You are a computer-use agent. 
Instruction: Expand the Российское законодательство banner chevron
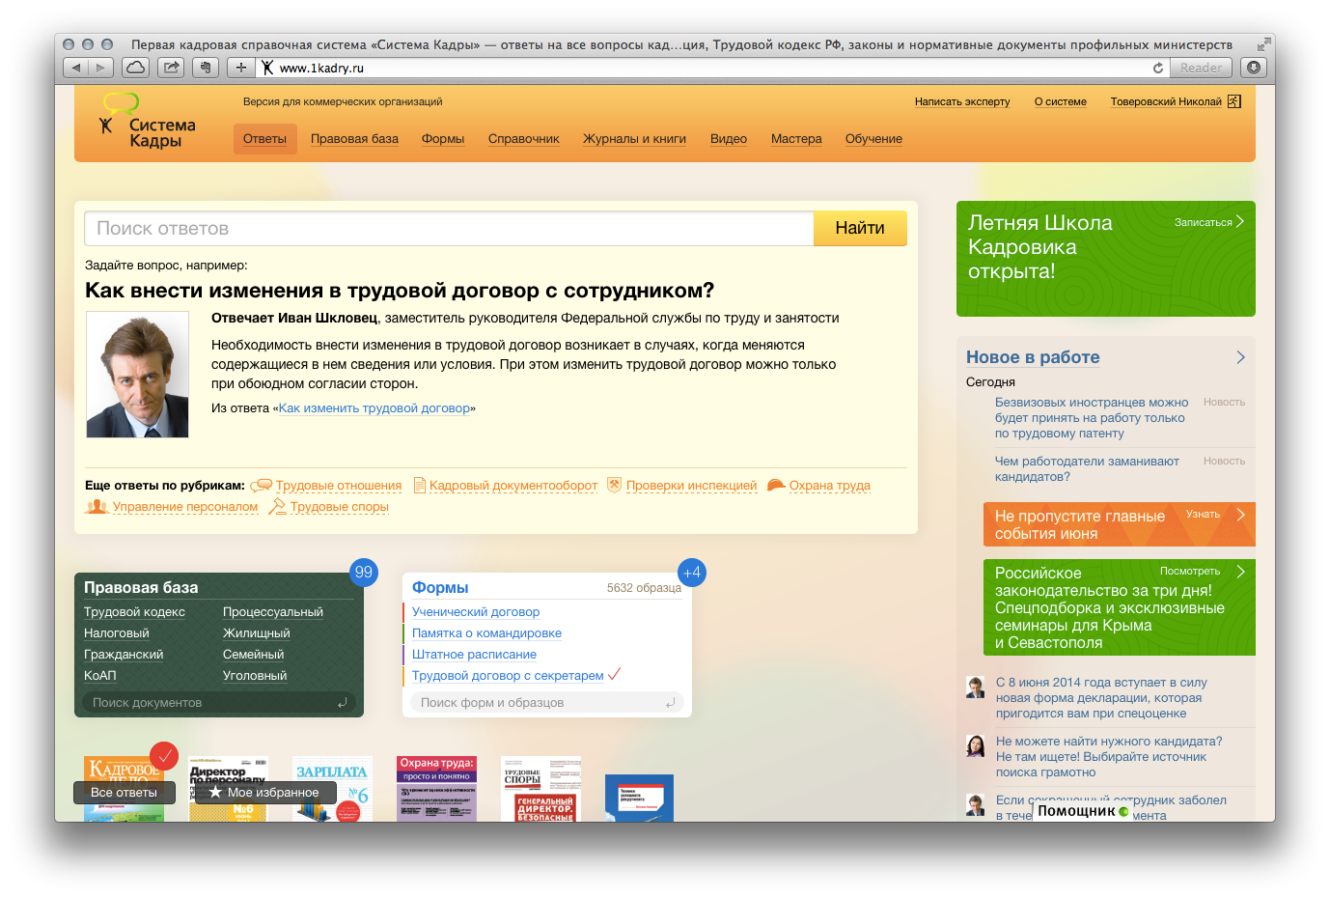pos(1240,572)
